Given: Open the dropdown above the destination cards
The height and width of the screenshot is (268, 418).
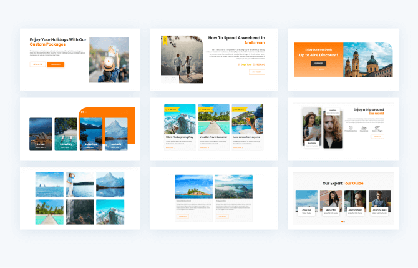Looking at the screenshot, I should [84, 112].
